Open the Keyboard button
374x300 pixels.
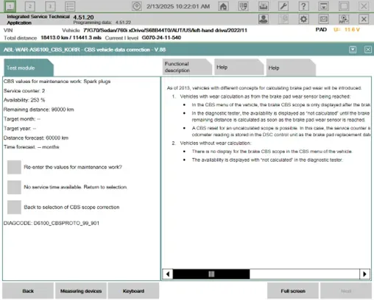133,291
